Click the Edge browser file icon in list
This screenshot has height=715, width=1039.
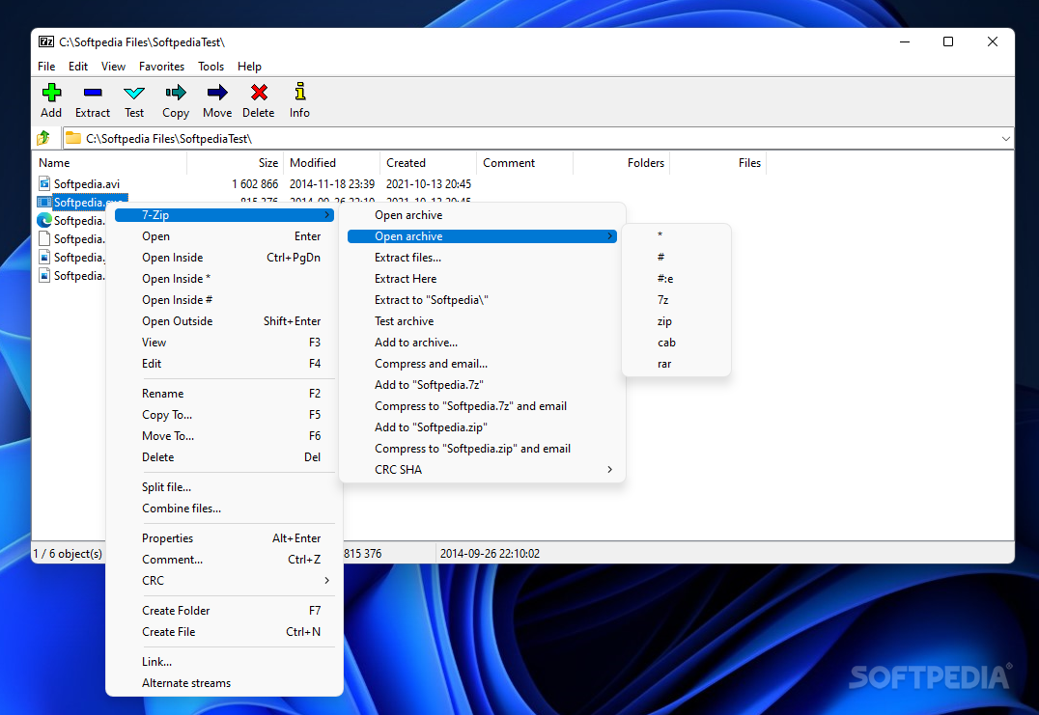[x=44, y=220]
